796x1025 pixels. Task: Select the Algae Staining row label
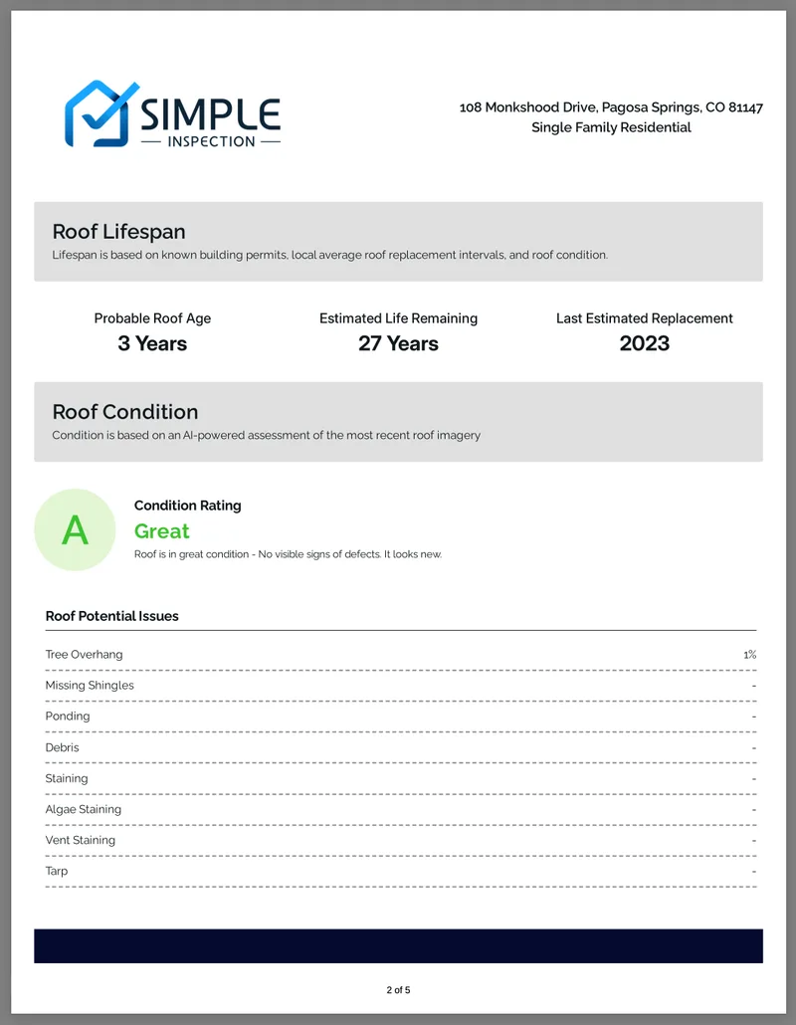tap(84, 809)
